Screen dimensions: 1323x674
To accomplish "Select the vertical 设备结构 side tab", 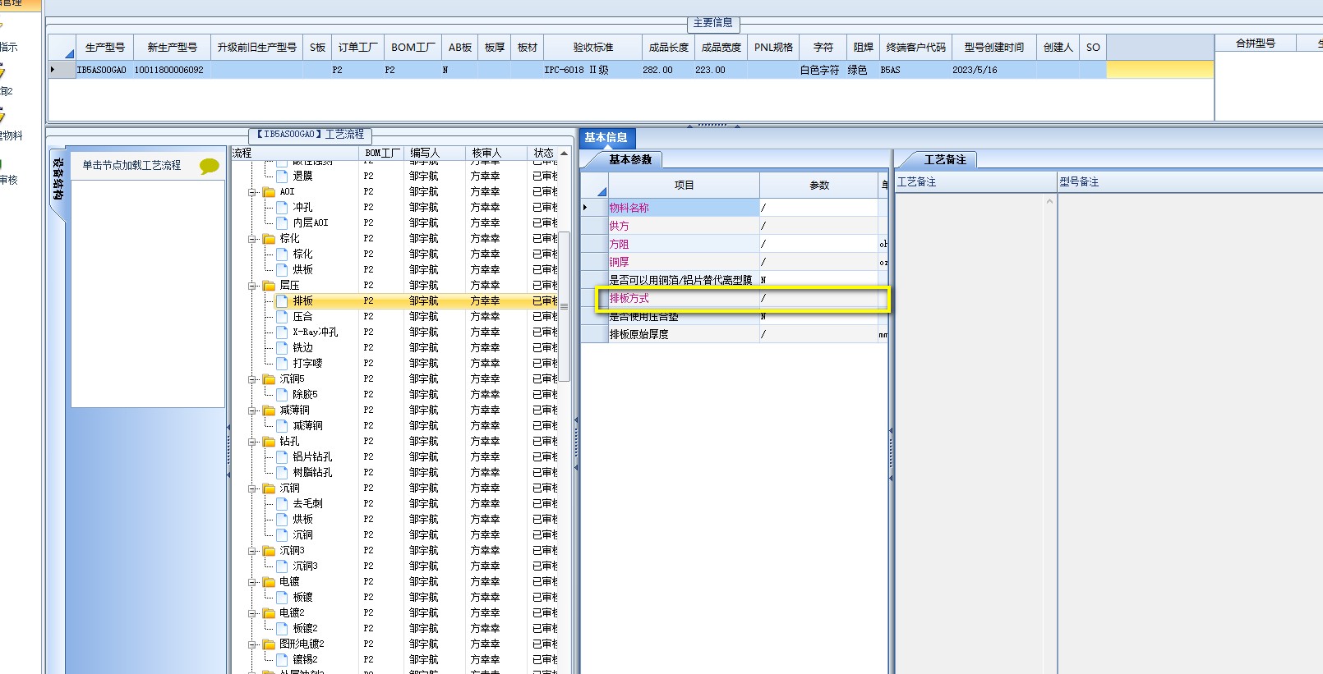I will 58,179.
